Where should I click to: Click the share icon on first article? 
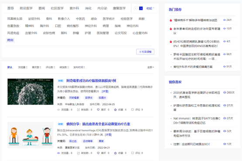(x=78, y=110)
